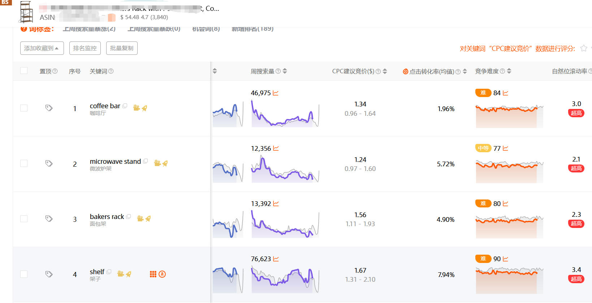Sort by 周搜索量 column arrows

tap(285, 71)
